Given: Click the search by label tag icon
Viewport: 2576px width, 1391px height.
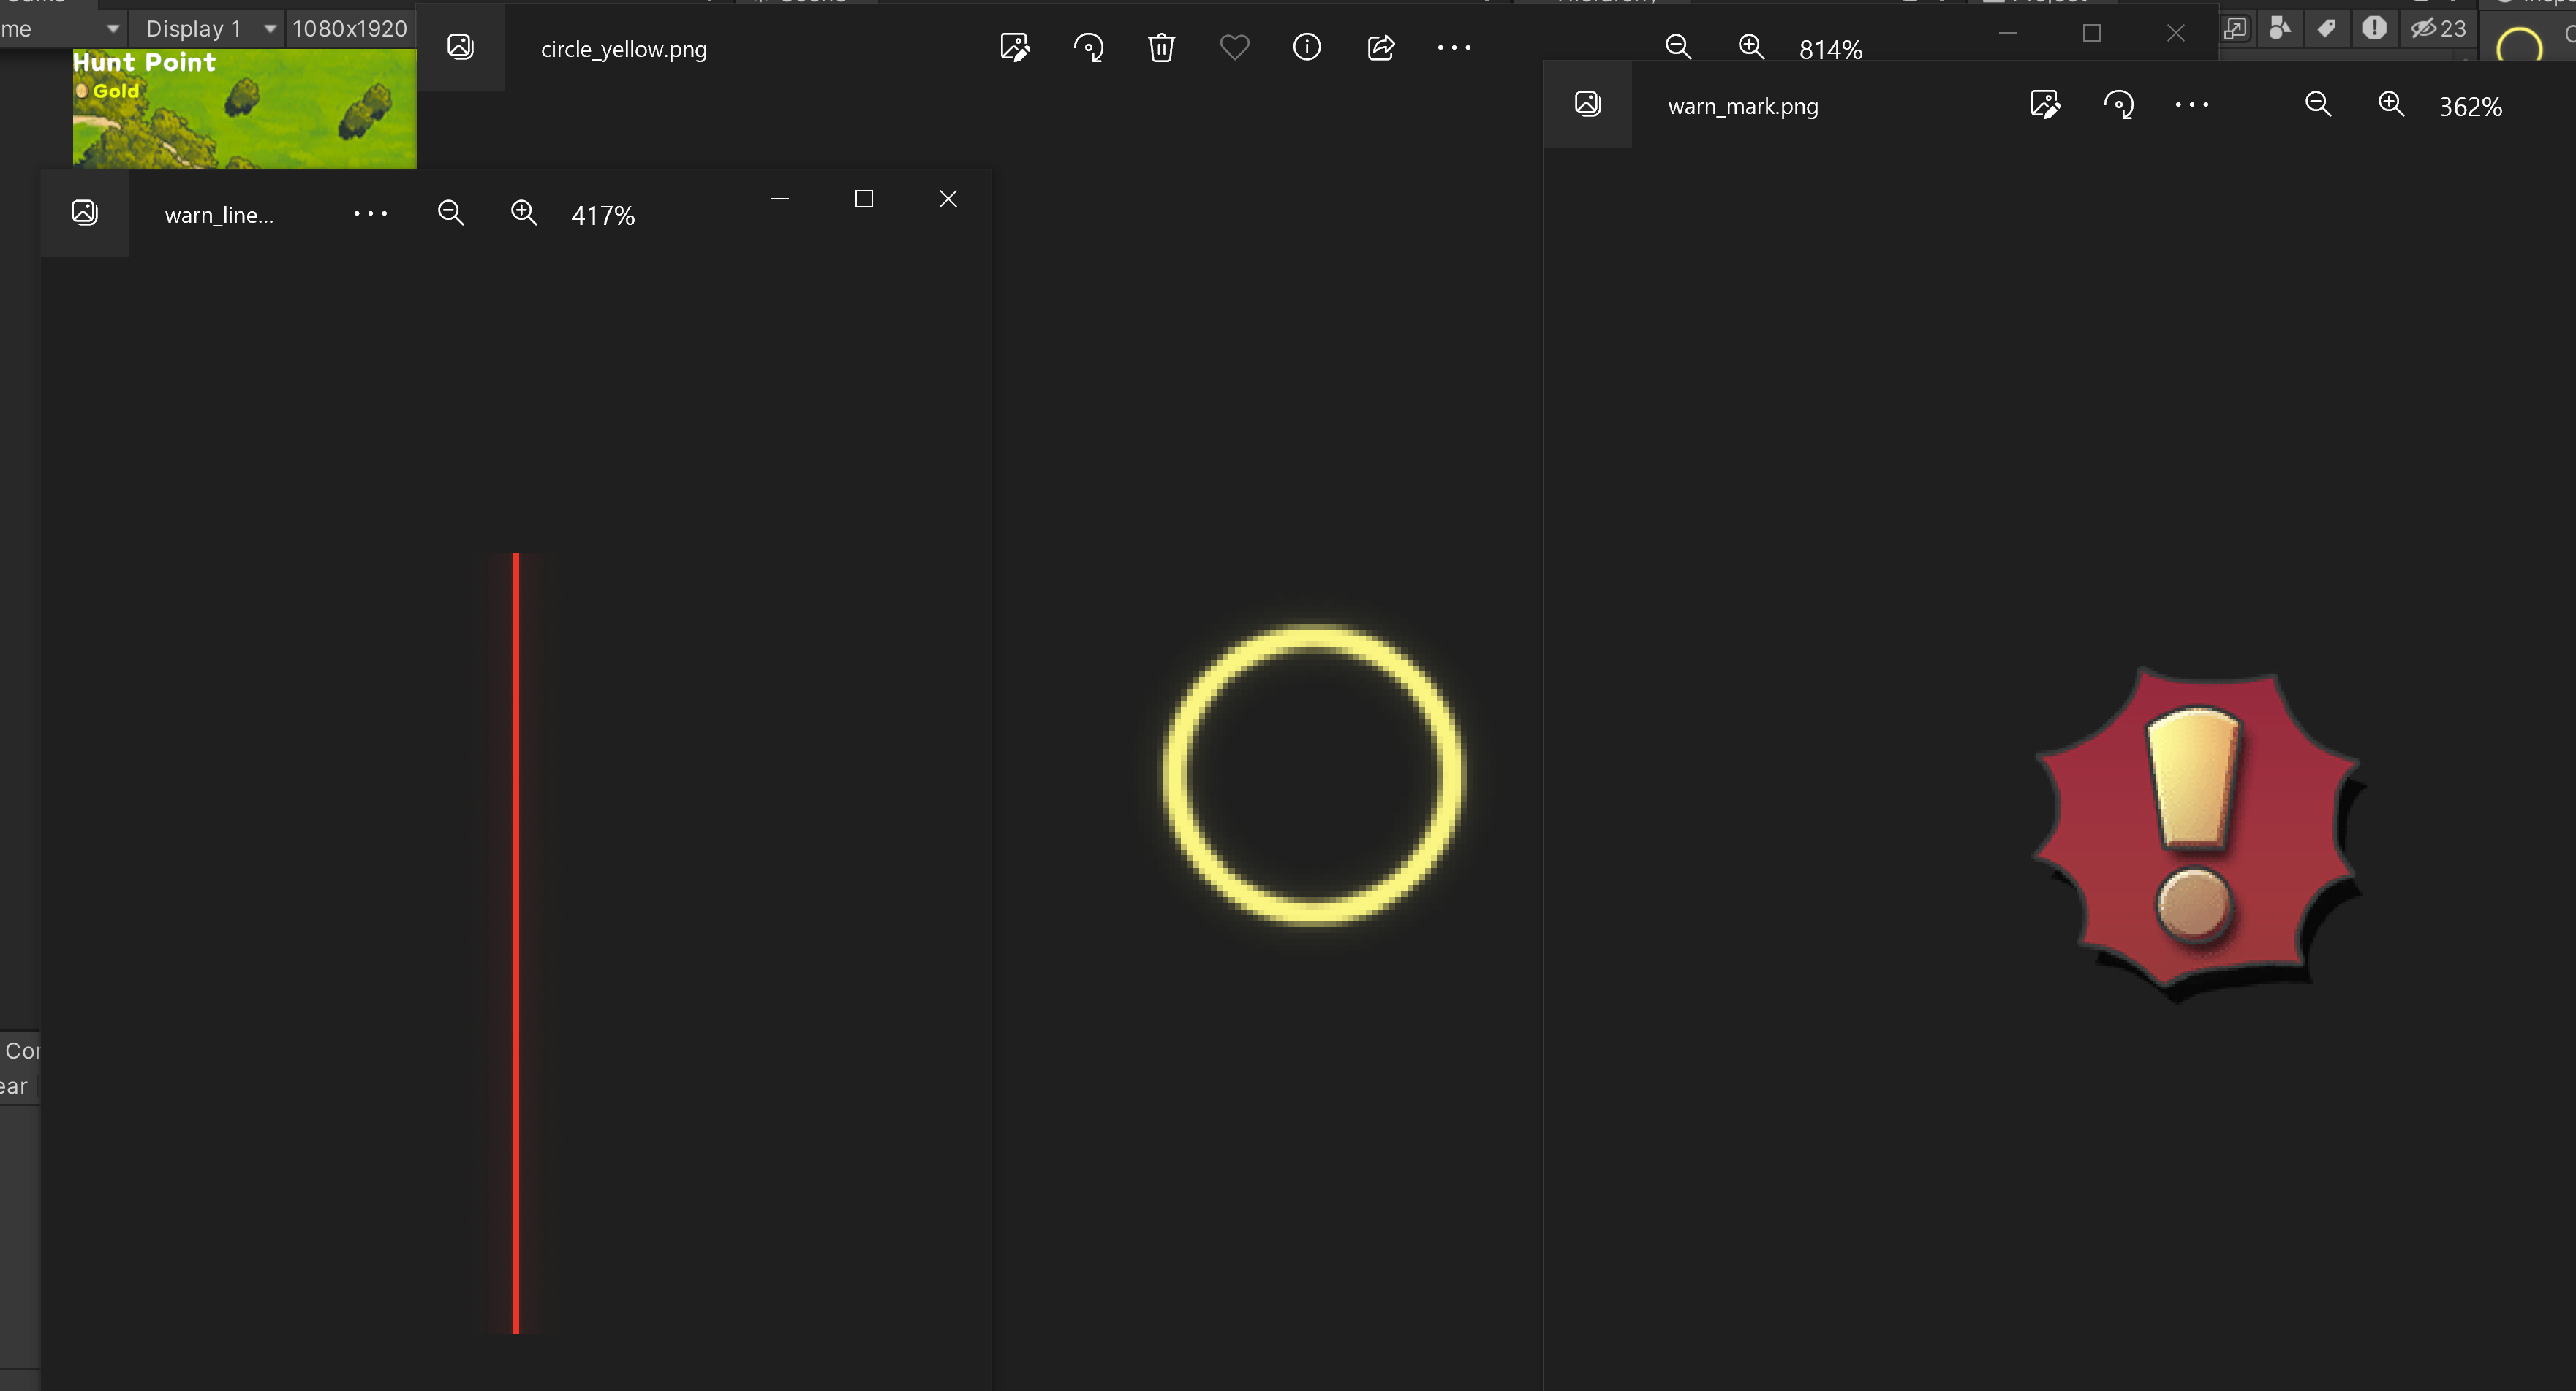Looking at the screenshot, I should 2328,28.
